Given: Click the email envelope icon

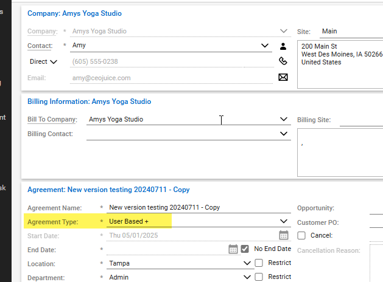Looking at the screenshot, I should [283, 77].
